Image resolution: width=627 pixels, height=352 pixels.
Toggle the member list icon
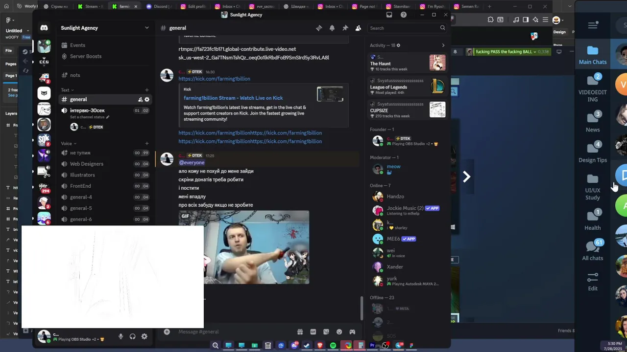tap(358, 28)
